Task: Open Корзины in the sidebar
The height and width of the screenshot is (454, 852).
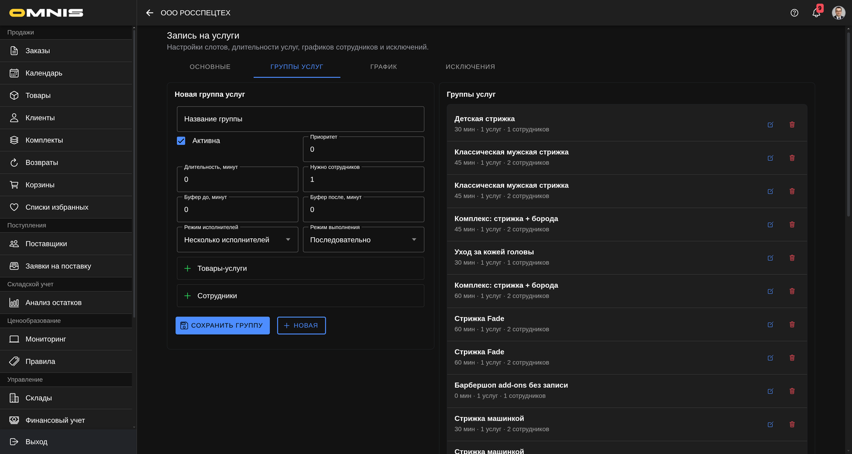Action: 66,185
